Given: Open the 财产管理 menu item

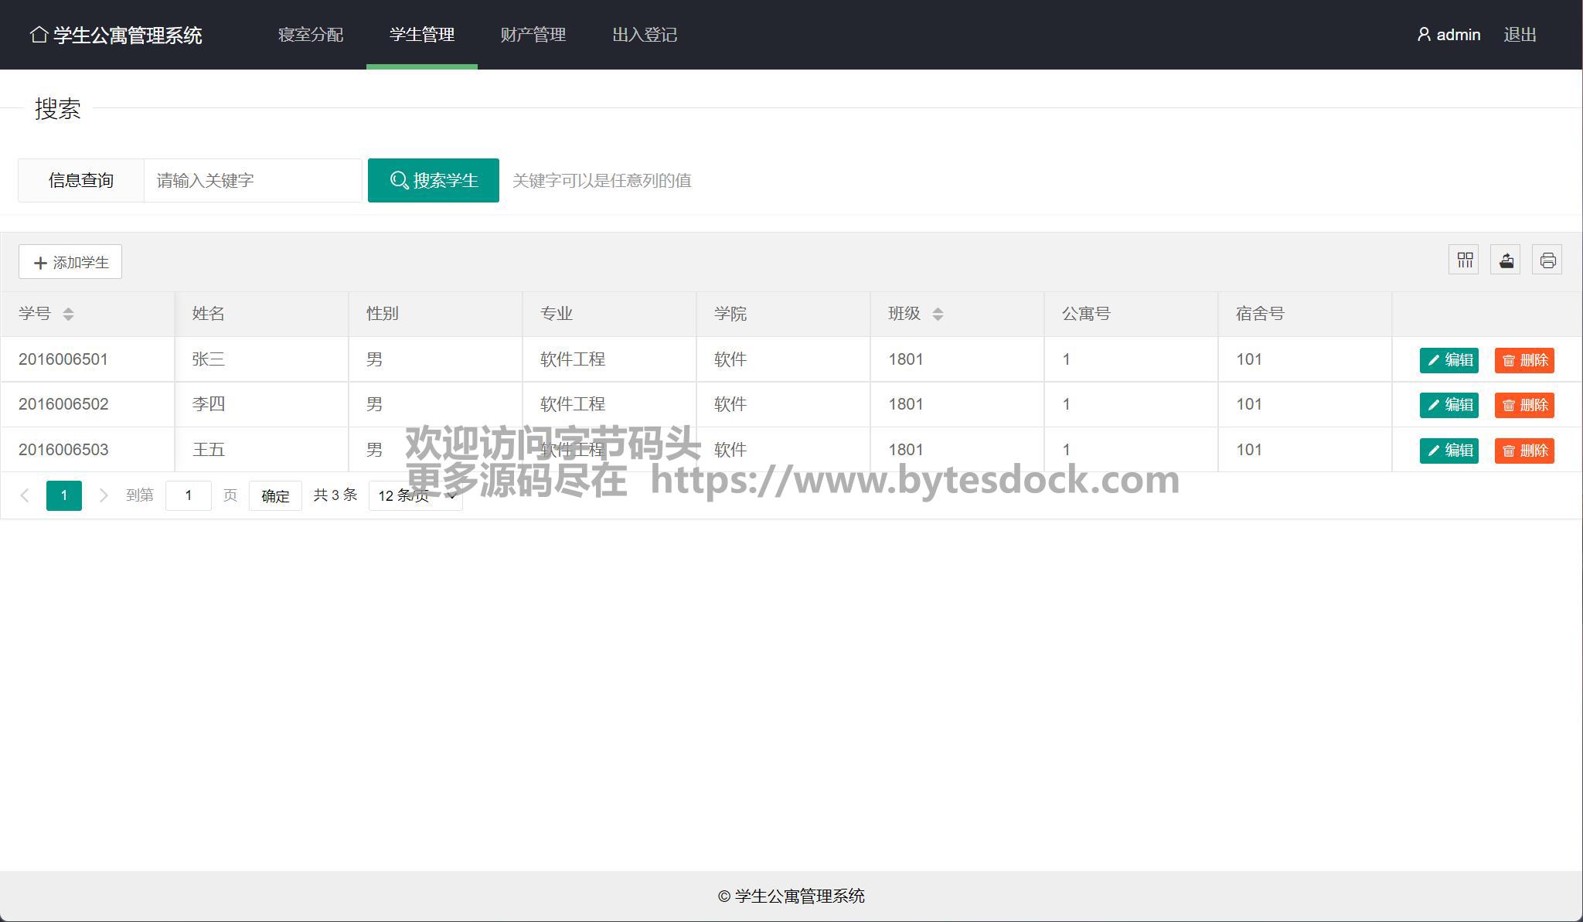Looking at the screenshot, I should (533, 35).
